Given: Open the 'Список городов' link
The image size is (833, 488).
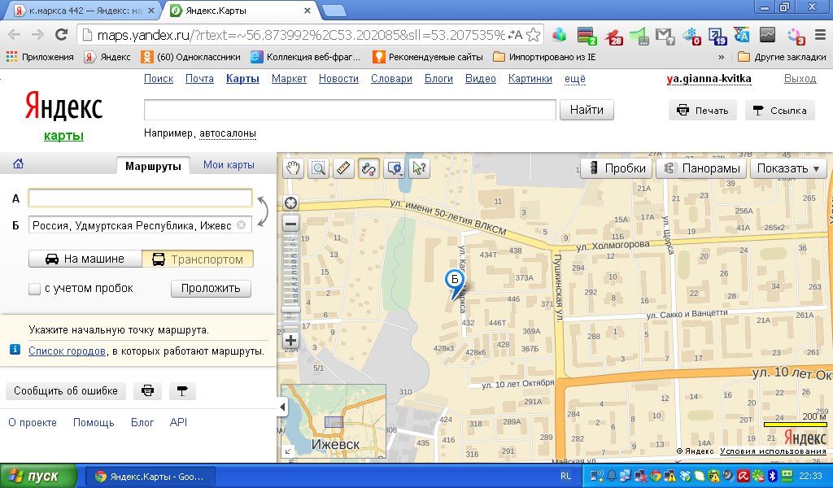Looking at the screenshot, I should (x=67, y=351).
